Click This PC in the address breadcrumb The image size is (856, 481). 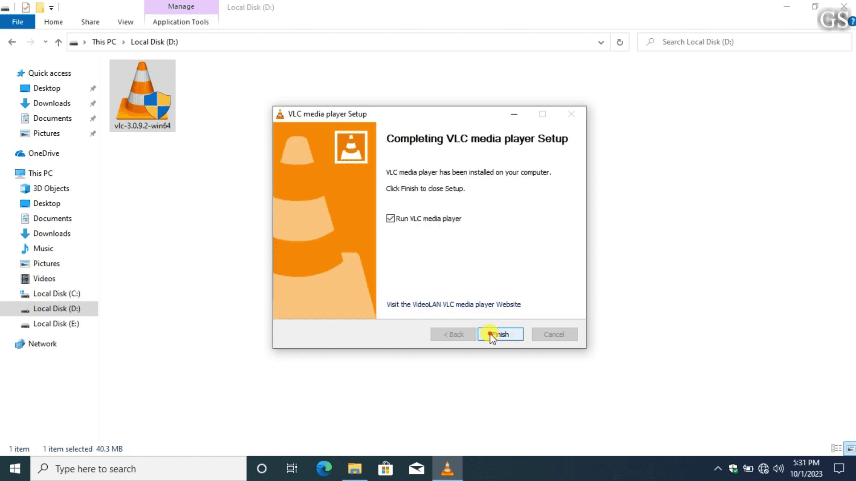[104, 42]
